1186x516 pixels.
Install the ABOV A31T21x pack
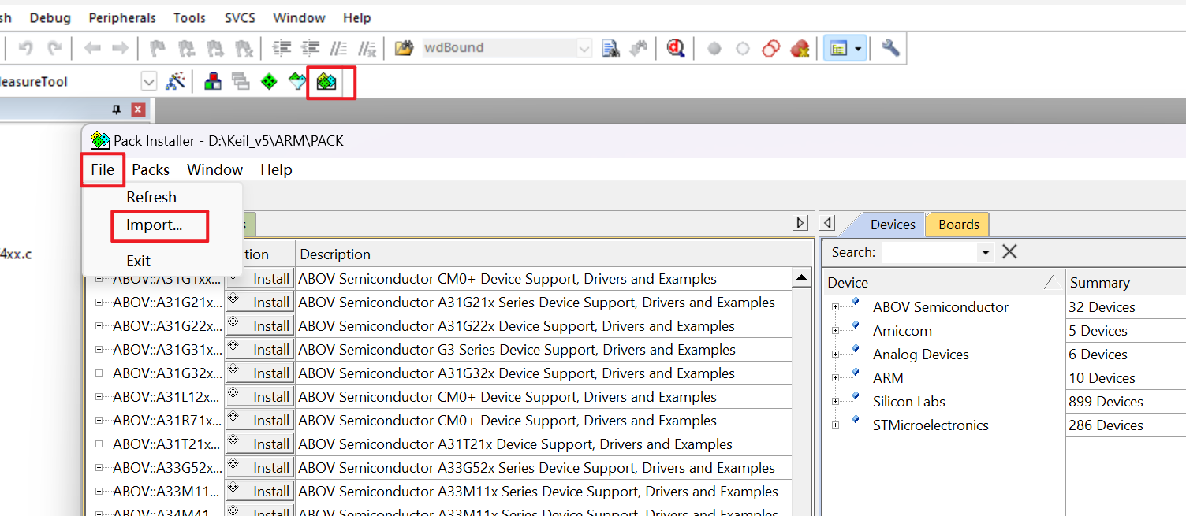[260, 444]
